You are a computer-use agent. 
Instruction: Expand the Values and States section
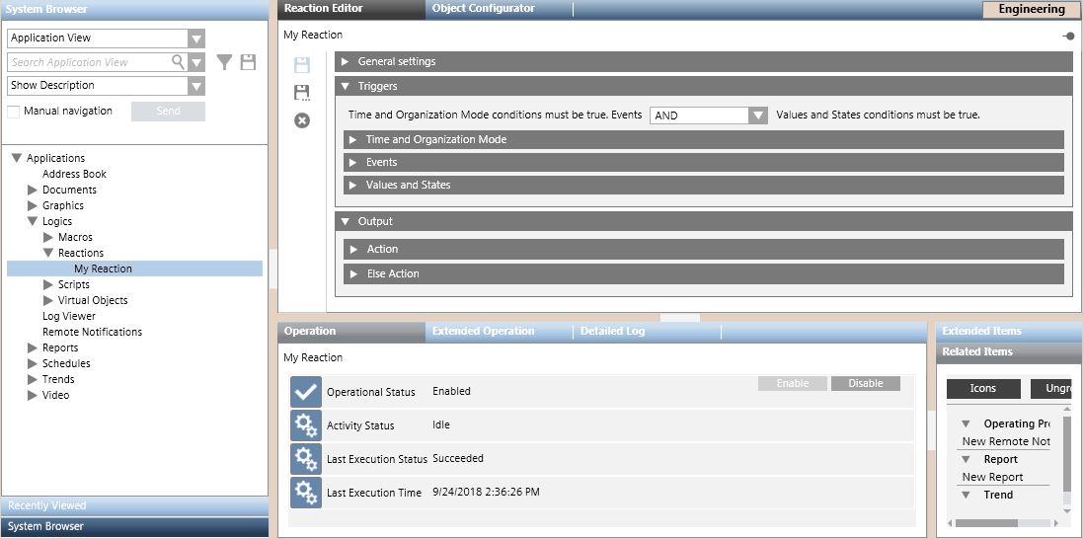tap(353, 186)
